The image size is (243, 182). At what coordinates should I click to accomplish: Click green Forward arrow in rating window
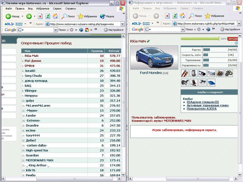click(x=29, y=16)
